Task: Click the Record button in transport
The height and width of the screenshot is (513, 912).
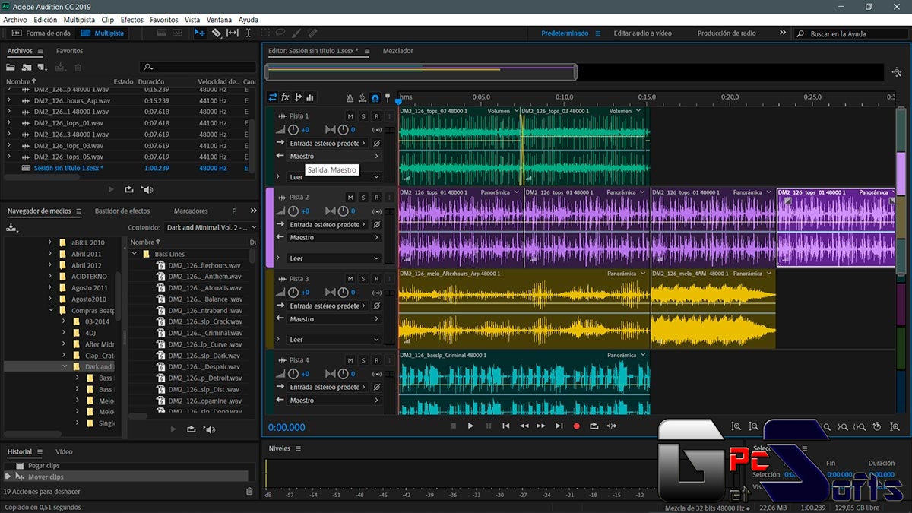Action: point(576,426)
